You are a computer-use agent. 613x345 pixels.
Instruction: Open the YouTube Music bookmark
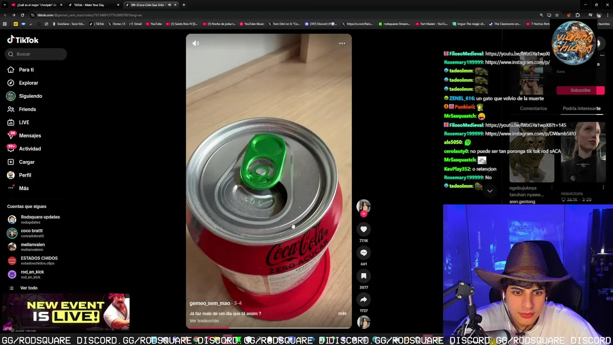point(252,24)
